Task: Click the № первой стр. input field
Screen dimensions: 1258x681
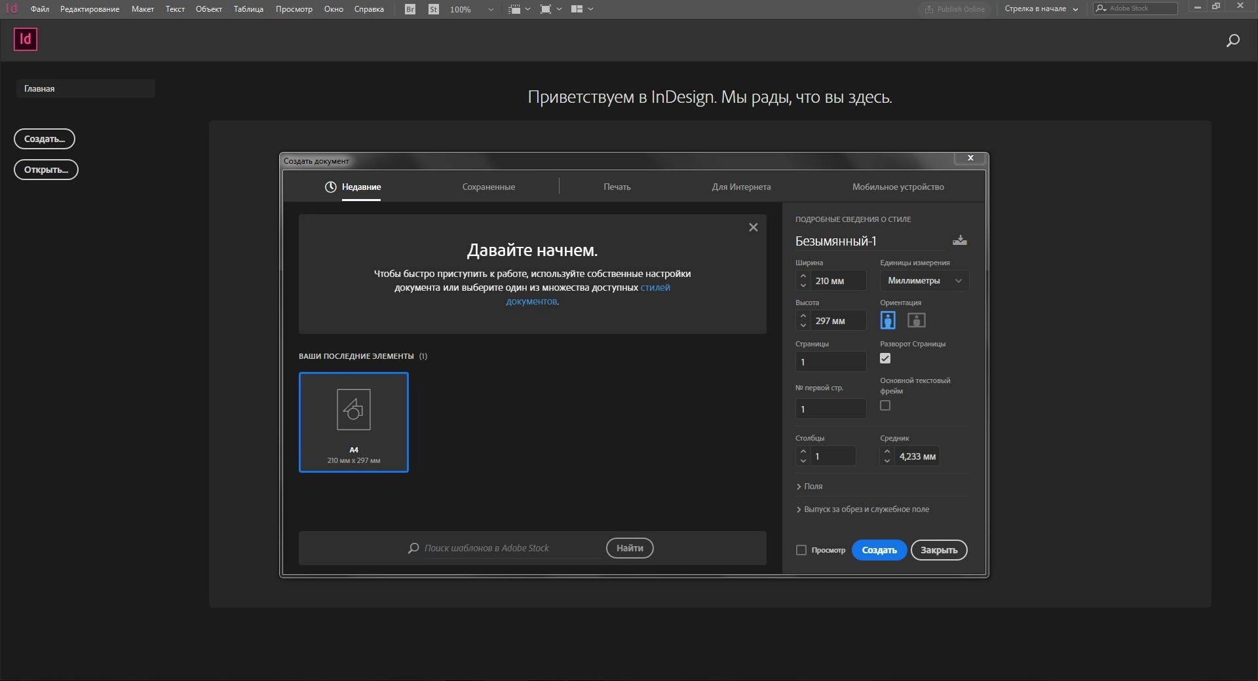Action: (x=831, y=409)
